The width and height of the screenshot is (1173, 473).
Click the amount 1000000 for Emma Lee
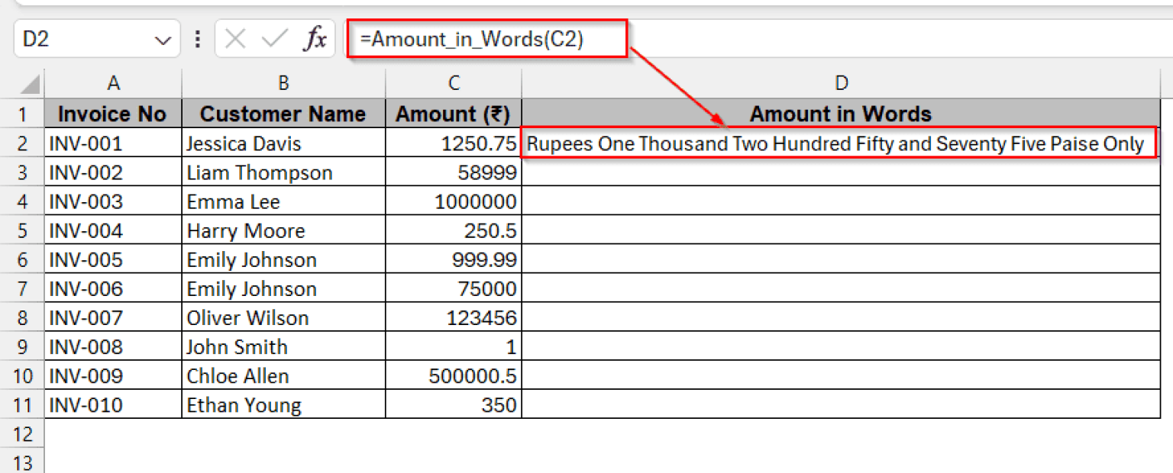pos(454,201)
